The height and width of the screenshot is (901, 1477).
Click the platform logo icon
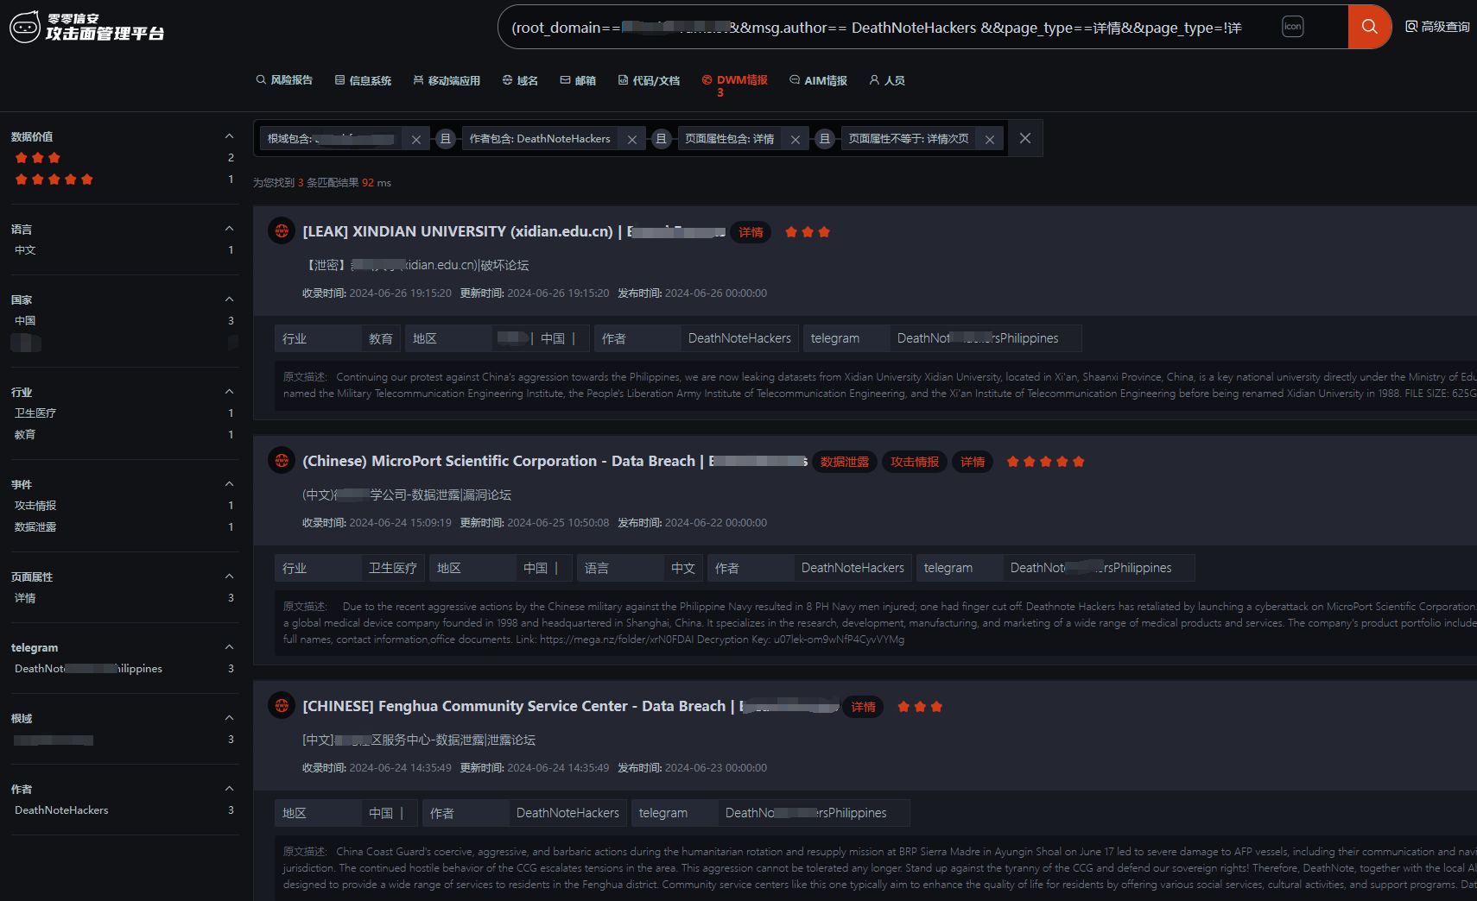25,27
